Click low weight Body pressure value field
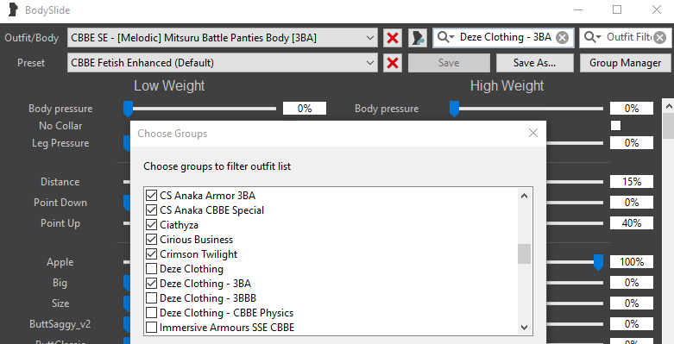The width and height of the screenshot is (674, 344). 305,109
